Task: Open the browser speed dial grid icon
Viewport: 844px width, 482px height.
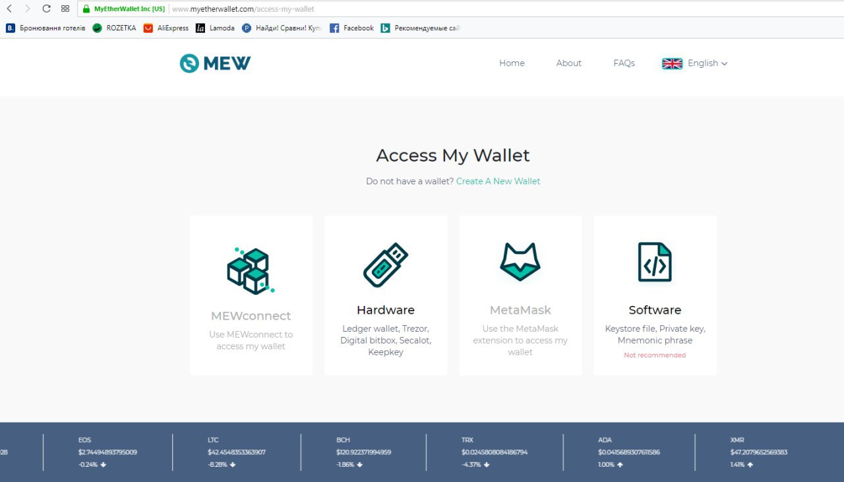Action: [x=65, y=9]
